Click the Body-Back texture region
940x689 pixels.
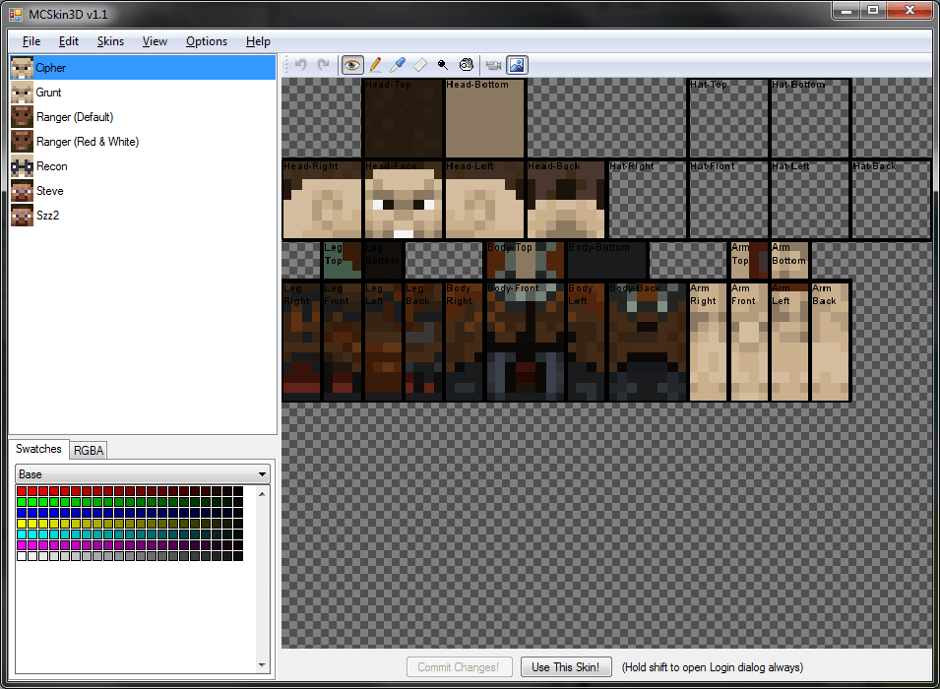pyautogui.click(x=648, y=342)
